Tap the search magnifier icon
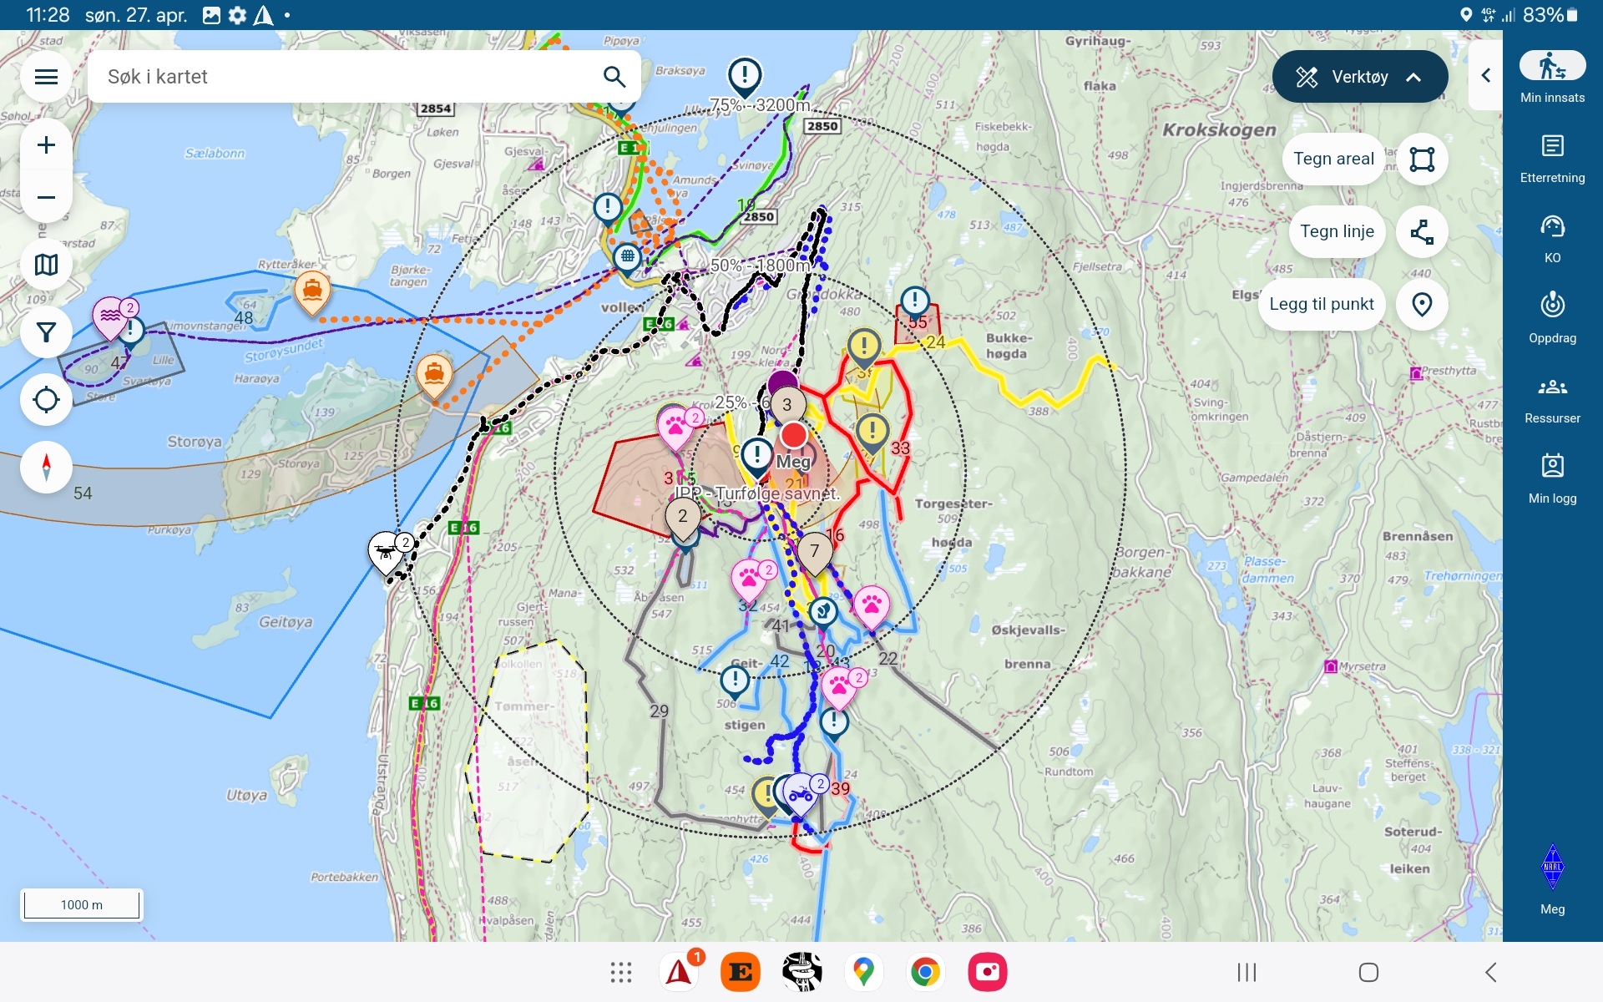 614,77
